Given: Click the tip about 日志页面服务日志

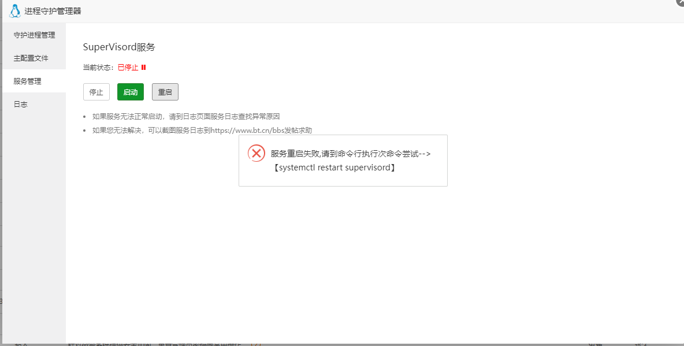Looking at the screenshot, I should 186,117.
